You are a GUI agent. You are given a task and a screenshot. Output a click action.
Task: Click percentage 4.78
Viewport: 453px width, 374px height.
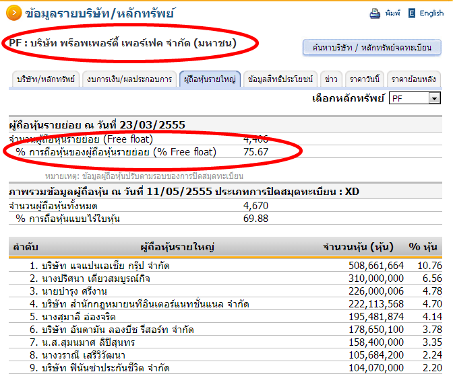[432, 291]
